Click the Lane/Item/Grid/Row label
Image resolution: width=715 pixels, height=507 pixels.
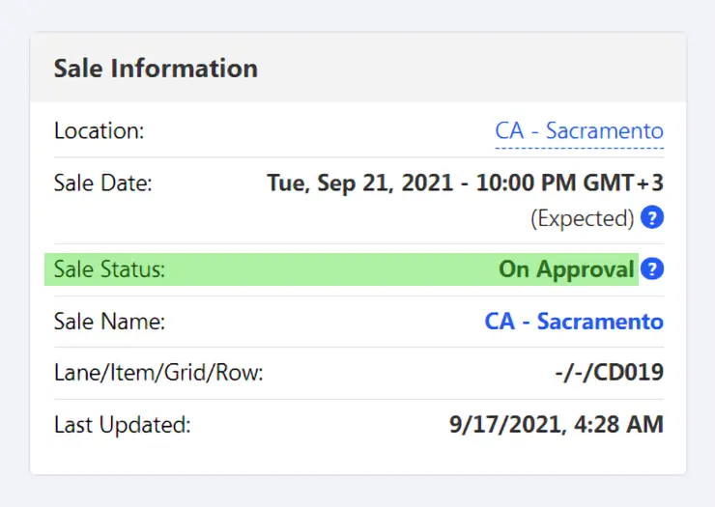tap(158, 373)
